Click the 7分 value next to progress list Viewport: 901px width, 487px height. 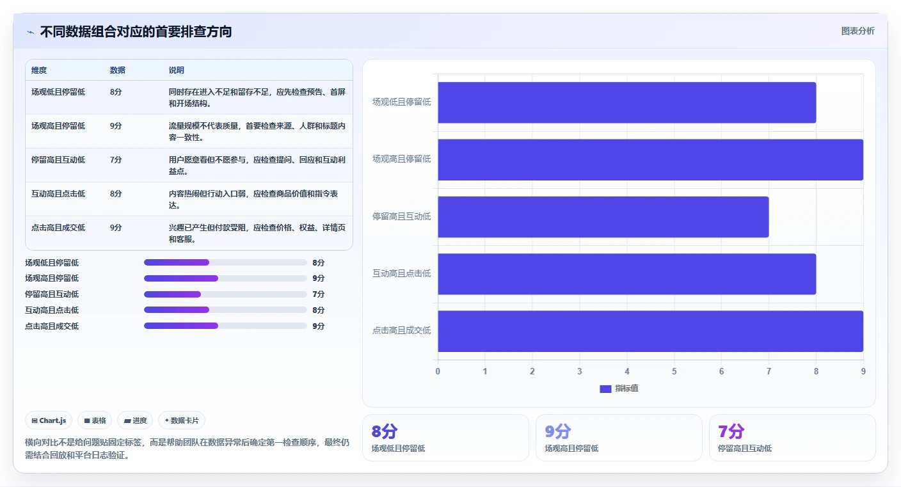pos(319,294)
